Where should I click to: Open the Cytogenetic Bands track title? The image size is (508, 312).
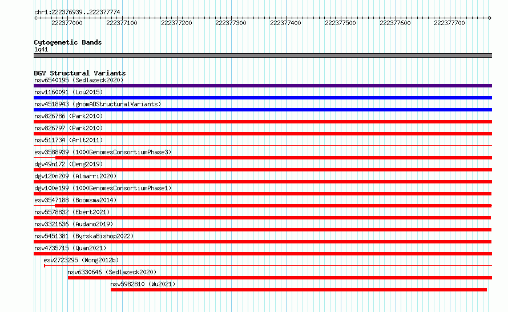click(x=68, y=42)
